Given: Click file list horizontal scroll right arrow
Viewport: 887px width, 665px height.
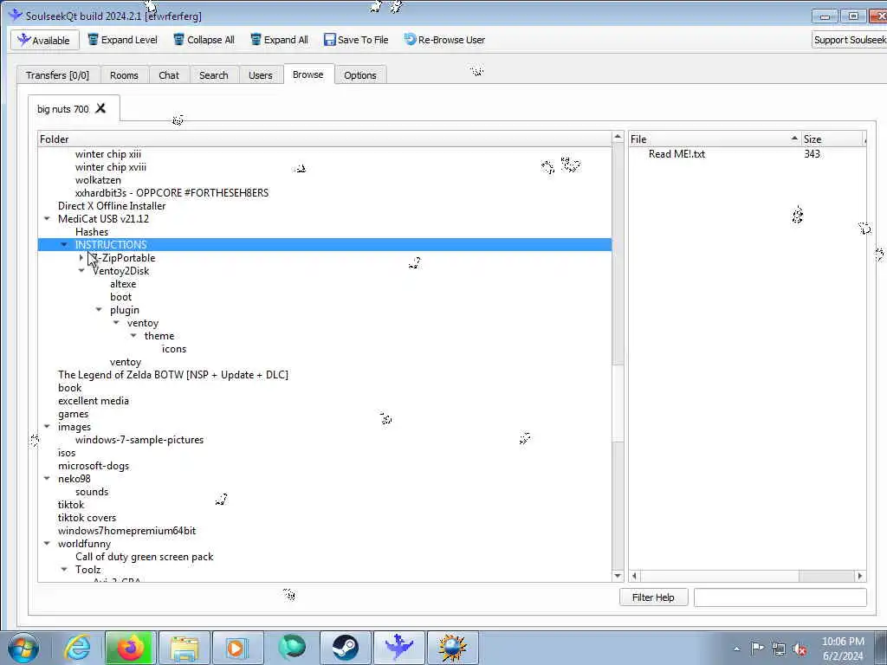Looking at the screenshot, I should 860,576.
